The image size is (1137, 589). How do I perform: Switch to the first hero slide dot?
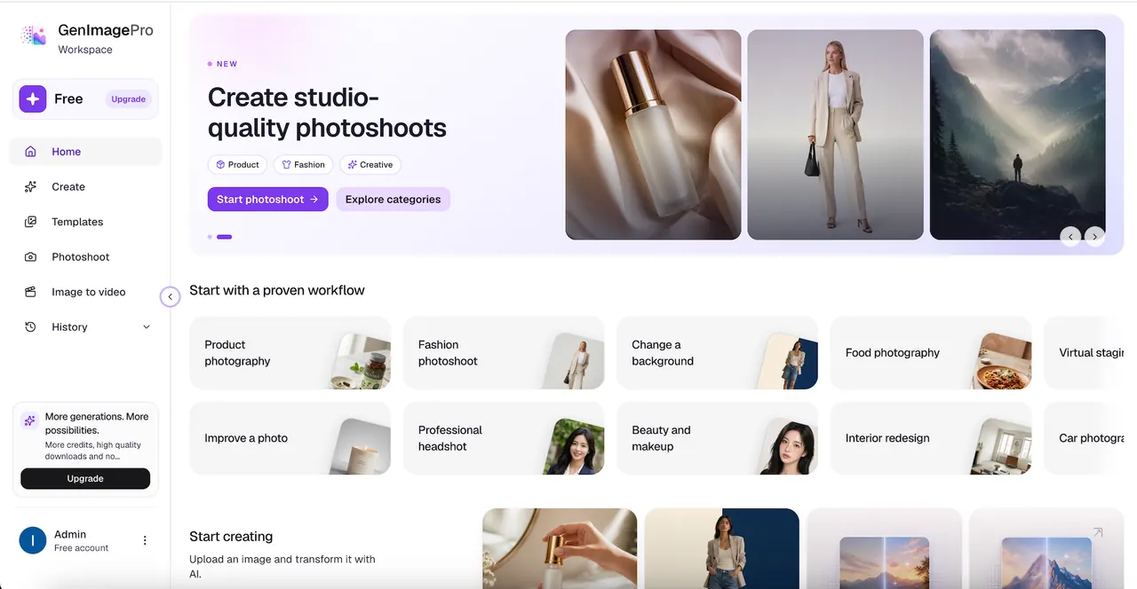point(210,237)
